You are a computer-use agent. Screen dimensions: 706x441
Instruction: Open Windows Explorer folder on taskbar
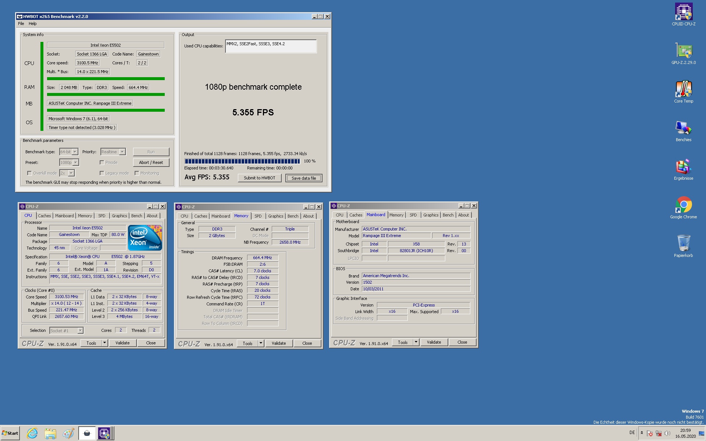(x=50, y=433)
